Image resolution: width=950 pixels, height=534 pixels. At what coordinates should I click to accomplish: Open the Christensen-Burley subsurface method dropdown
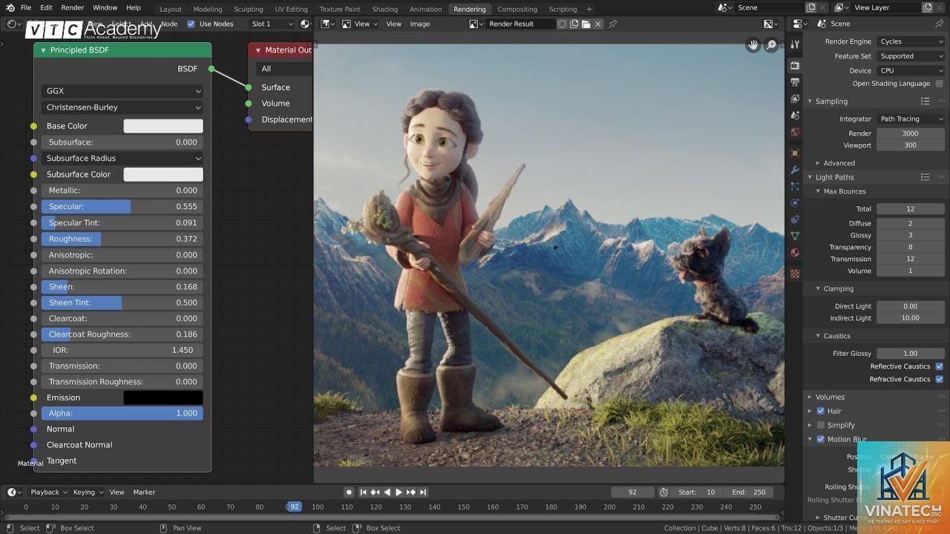(122, 108)
